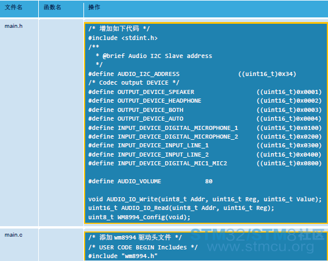The width and height of the screenshot is (328, 261).
Task: Select the main.h file name cell
Action: (x=13, y=26)
